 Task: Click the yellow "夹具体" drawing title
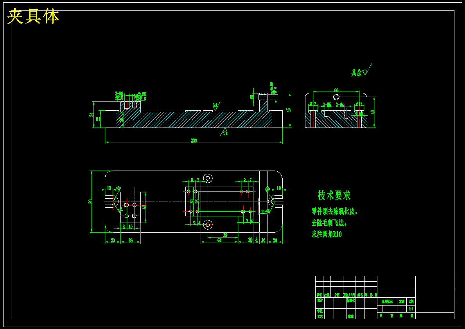pyautogui.click(x=33, y=16)
